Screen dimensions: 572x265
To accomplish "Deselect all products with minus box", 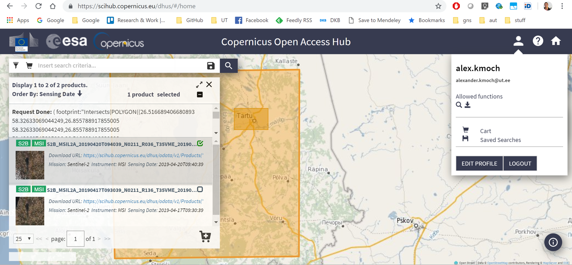I will pos(200,94).
